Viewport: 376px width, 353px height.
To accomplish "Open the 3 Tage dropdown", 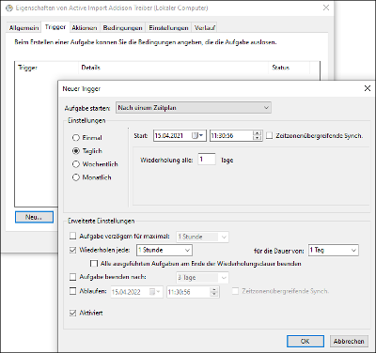I will point(203,278).
